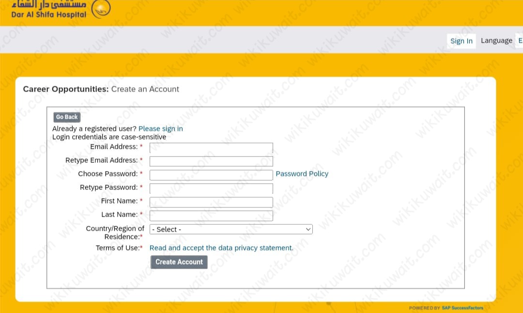
Task: Click into the Retype Email Address field
Action: click(x=211, y=161)
